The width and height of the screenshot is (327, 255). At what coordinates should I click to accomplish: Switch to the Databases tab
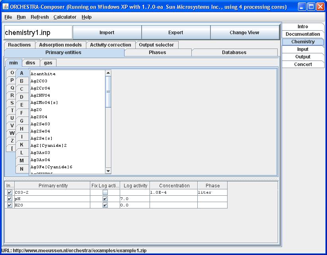(234, 53)
